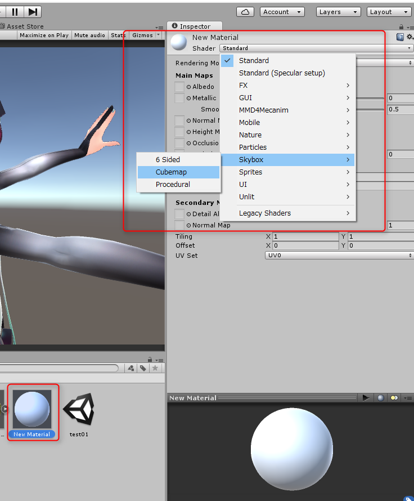
Task: Expand the Skybox shader submenu
Action: (x=288, y=160)
